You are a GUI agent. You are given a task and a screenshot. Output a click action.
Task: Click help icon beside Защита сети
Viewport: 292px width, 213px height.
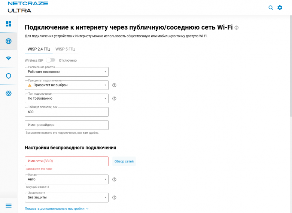click(114, 198)
